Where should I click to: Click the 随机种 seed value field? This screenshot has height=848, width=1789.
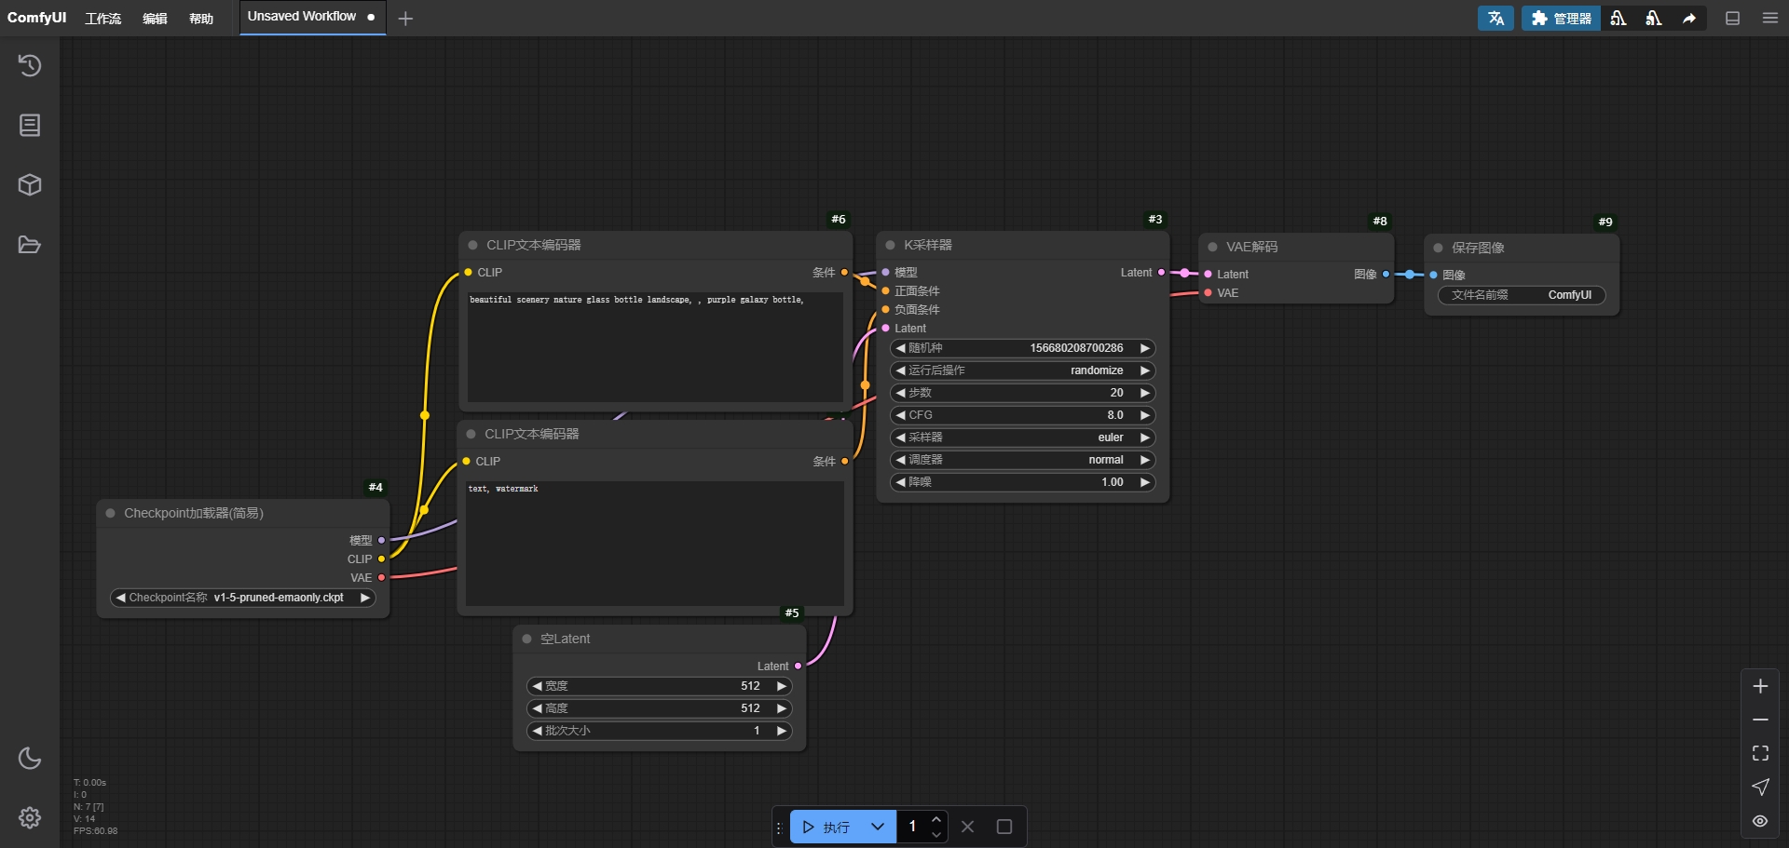coord(1023,348)
